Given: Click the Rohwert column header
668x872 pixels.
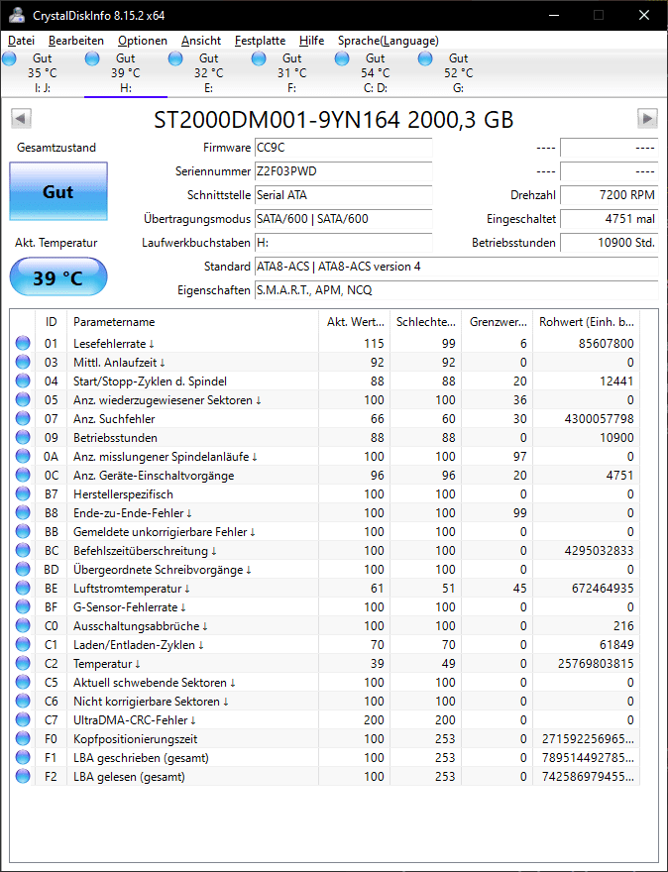Looking at the screenshot, I should click(587, 322).
